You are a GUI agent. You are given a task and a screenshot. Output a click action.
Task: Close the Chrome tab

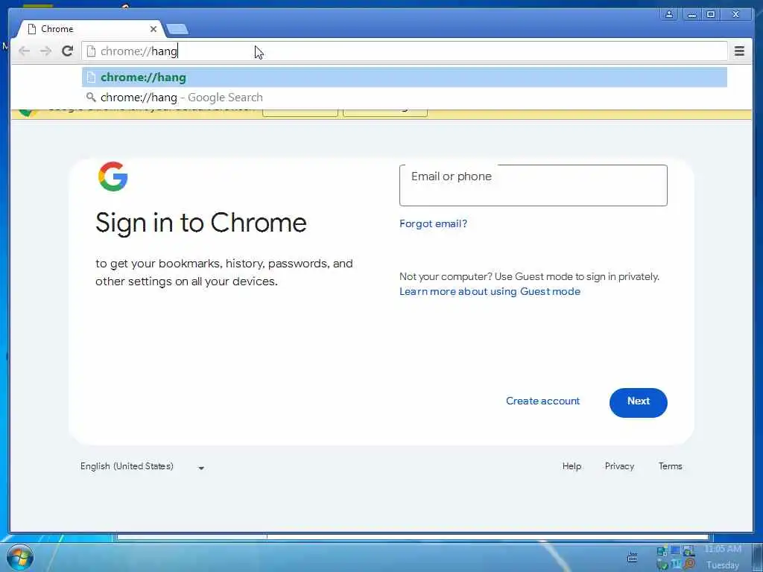coord(153,29)
